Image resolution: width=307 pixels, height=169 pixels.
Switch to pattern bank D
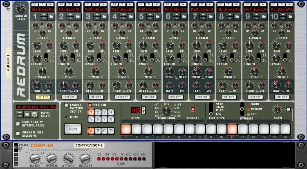111,131
